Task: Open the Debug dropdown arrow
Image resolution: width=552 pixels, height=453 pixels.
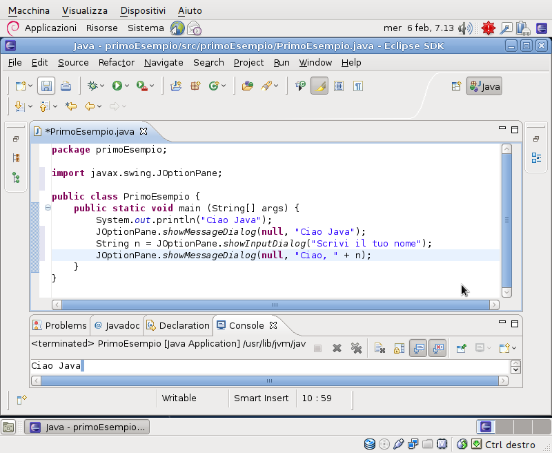Action: tap(102, 86)
